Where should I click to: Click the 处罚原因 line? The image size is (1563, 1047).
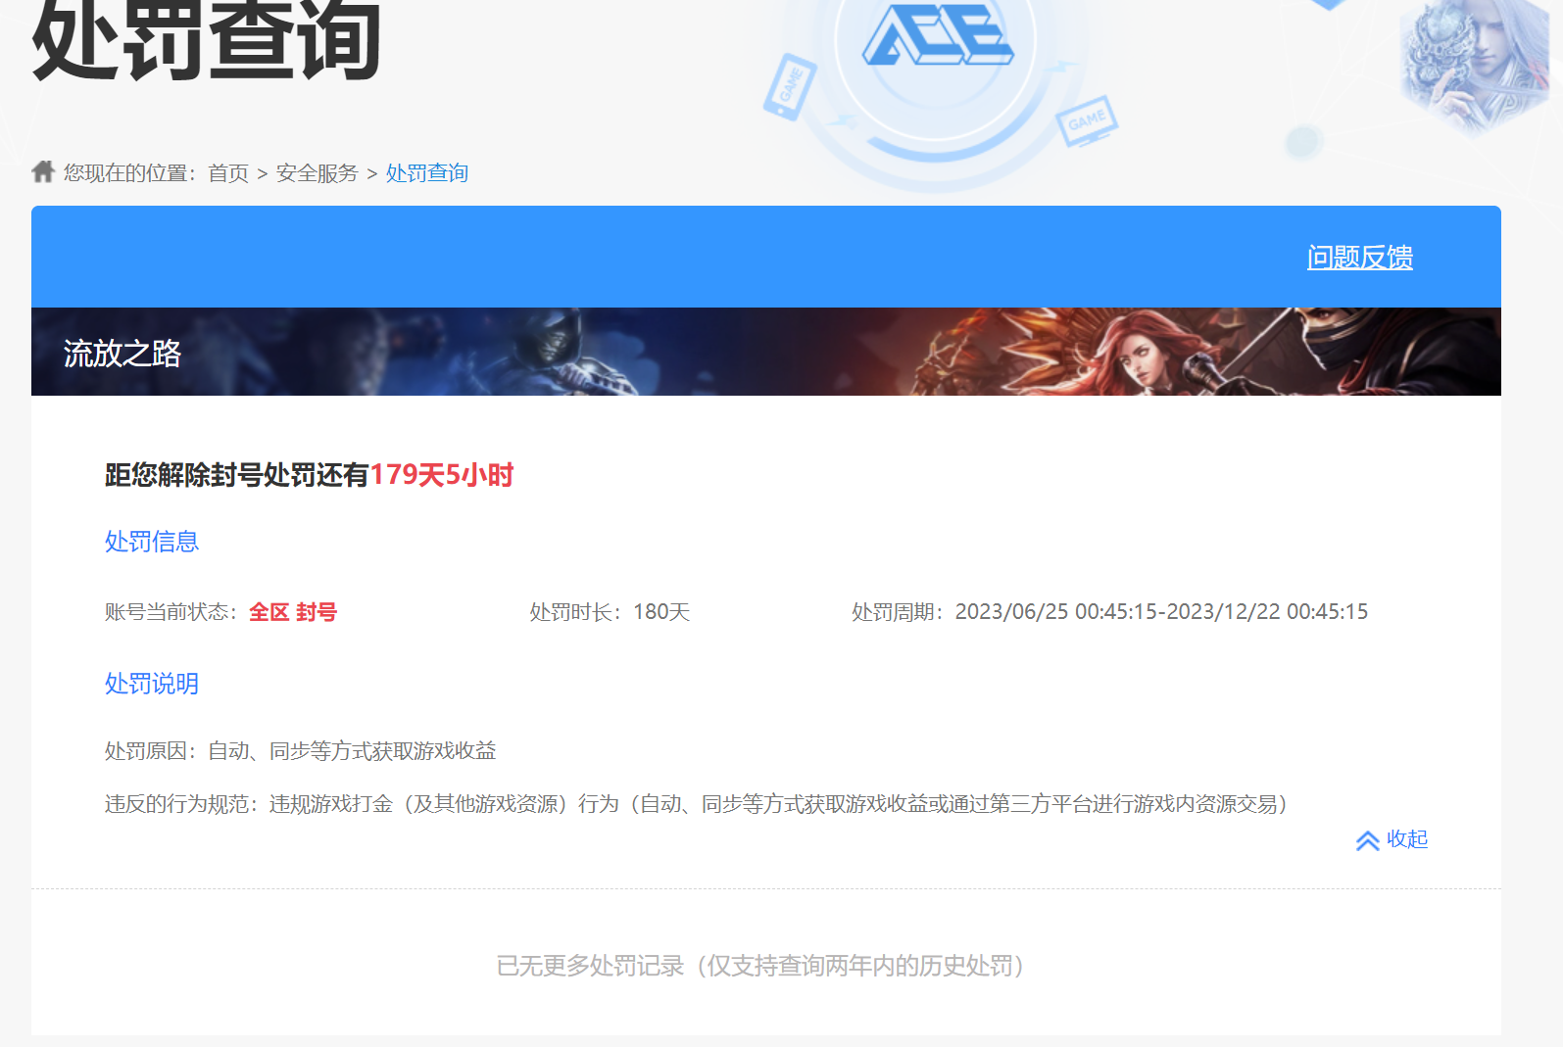(x=301, y=751)
